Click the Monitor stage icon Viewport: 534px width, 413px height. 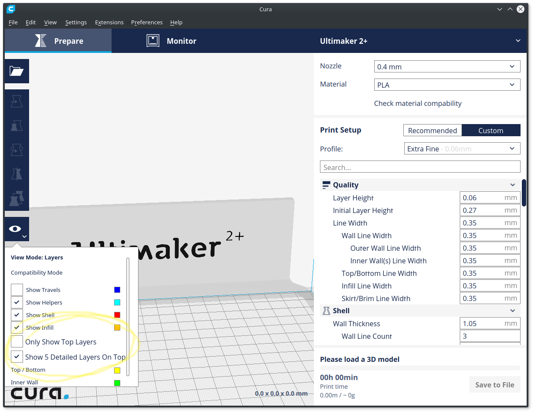pos(153,41)
